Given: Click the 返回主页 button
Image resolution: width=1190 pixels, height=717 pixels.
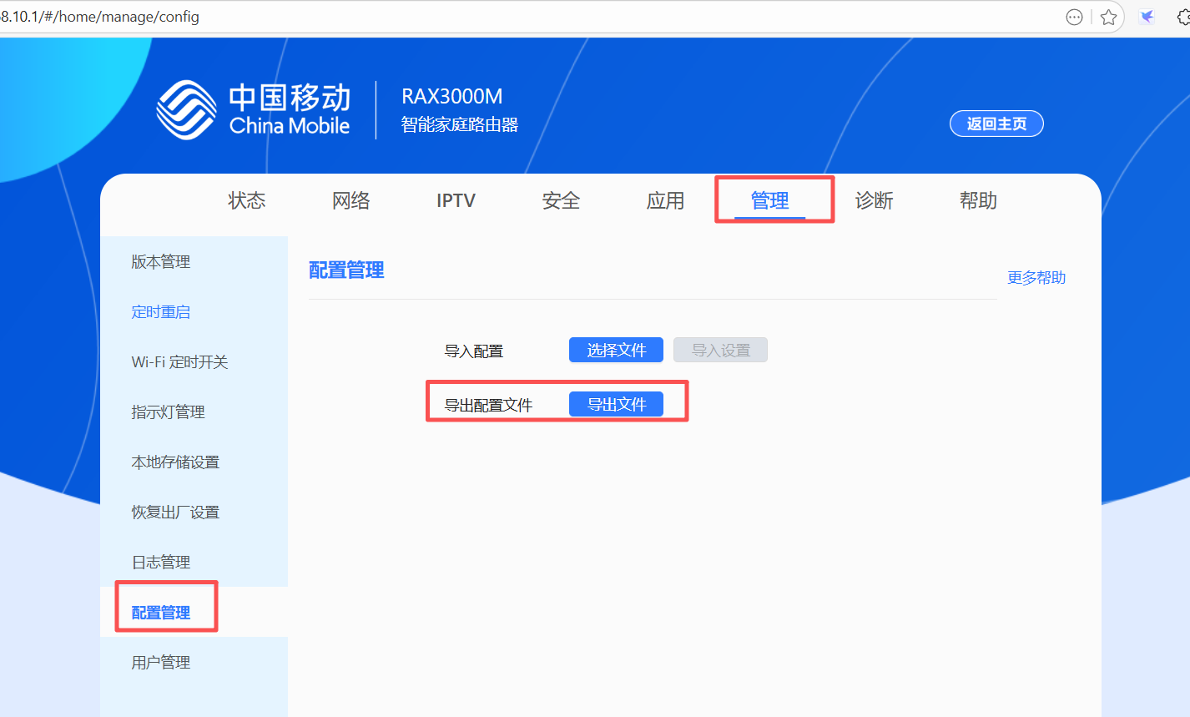Looking at the screenshot, I should tap(996, 124).
